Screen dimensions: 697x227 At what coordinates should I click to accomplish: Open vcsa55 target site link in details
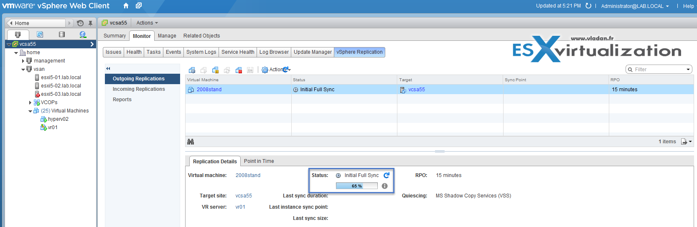tap(244, 196)
